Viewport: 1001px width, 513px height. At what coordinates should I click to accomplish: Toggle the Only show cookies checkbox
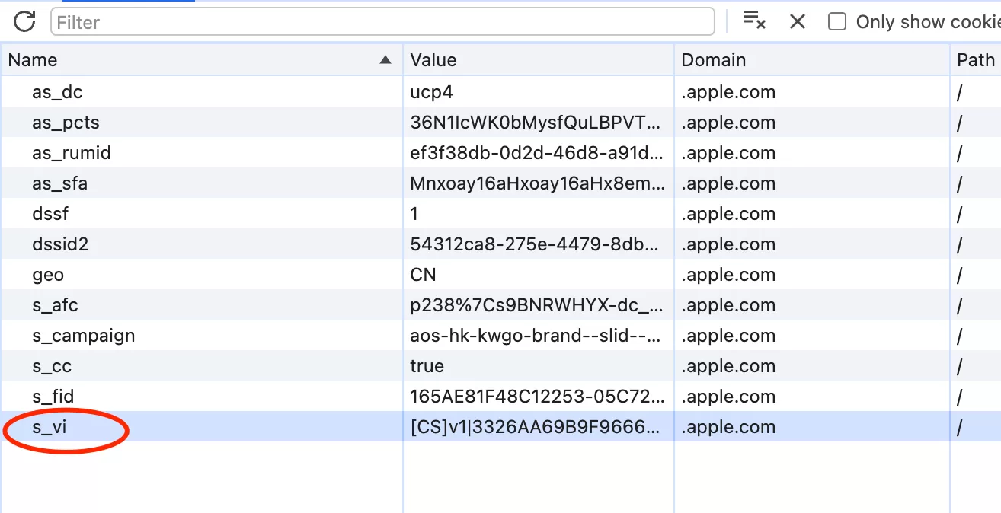point(837,21)
